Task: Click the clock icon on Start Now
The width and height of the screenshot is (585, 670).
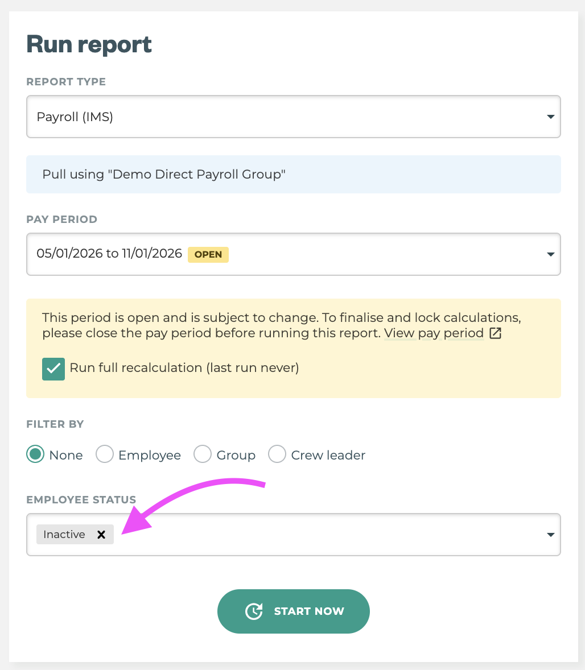Action: 254,611
